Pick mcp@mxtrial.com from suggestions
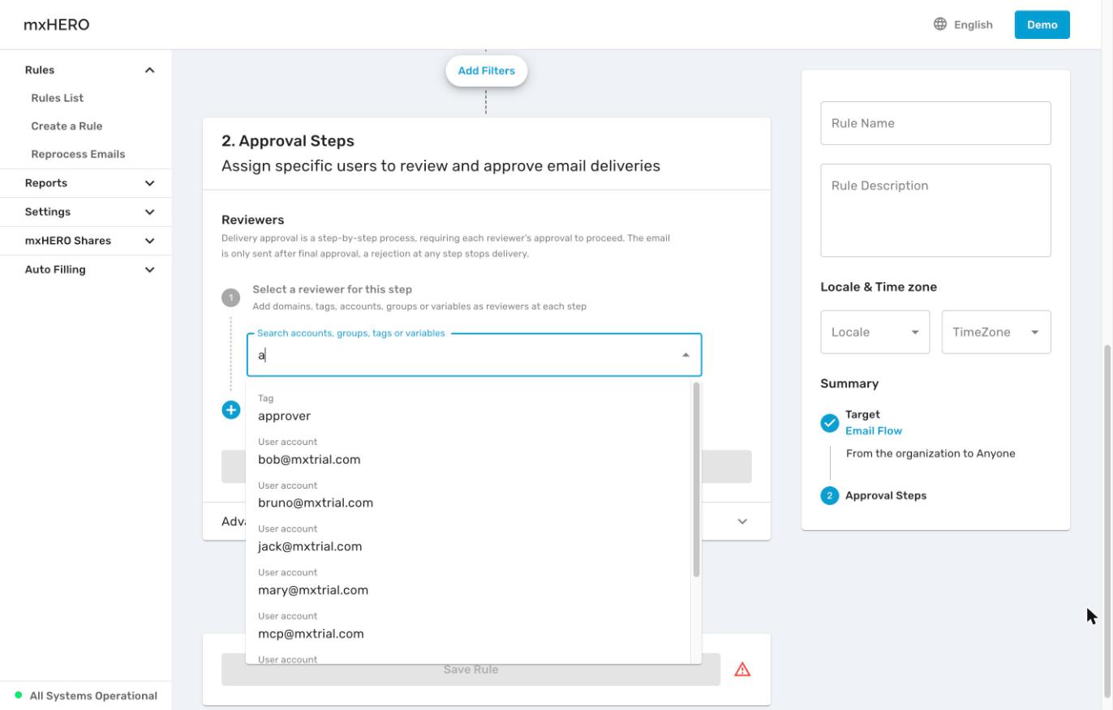1113x710 pixels. point(468,627)
